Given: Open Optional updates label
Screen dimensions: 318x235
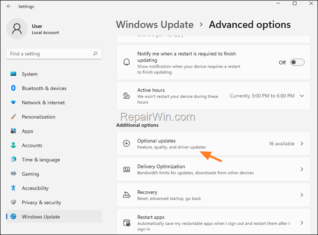Looking at the screenshot, I should pos(156,141).
